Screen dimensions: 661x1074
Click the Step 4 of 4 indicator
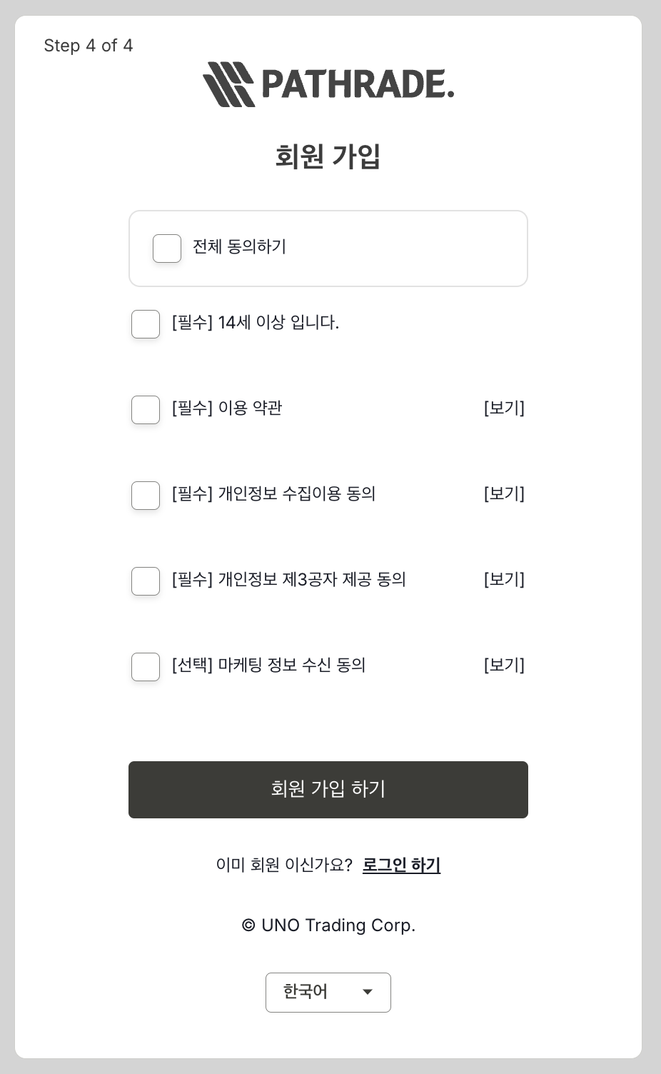[89, 46]
